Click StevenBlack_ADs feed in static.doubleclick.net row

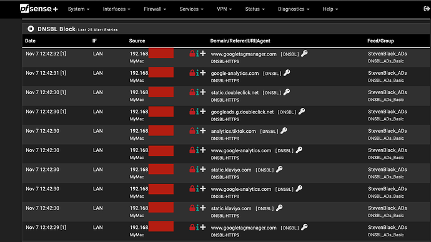coord(387,92)
